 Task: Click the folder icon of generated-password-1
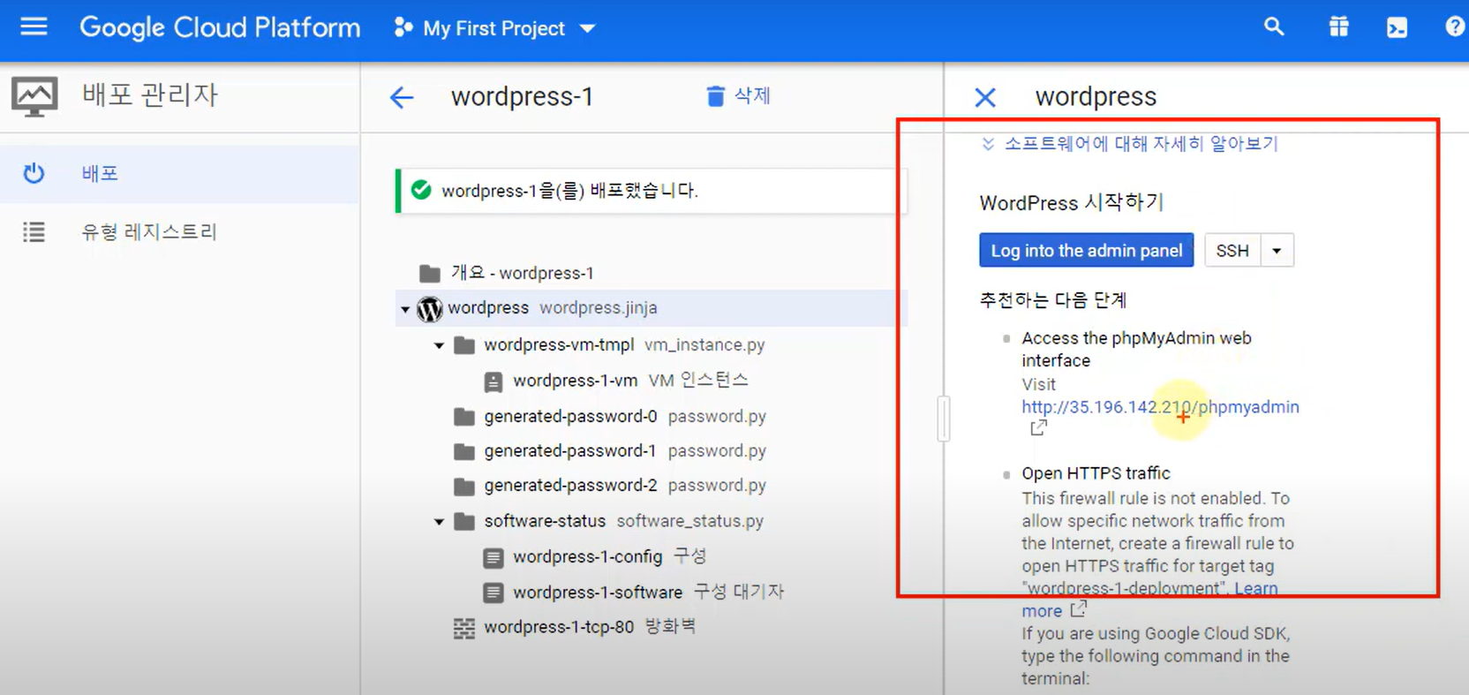[x=464, y=451]
